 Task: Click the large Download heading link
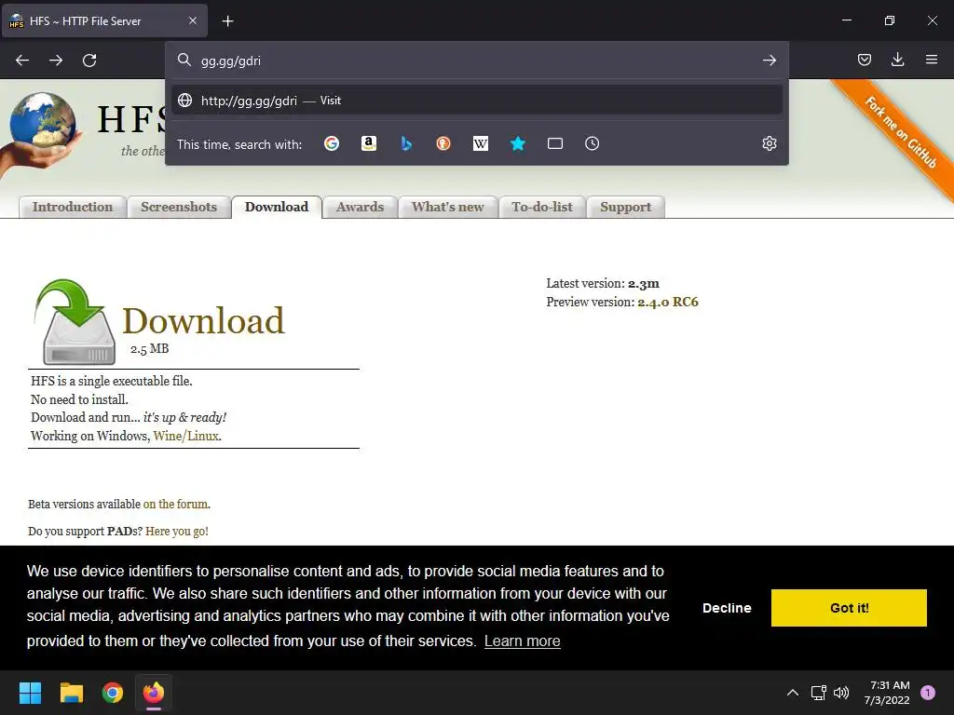203,320
